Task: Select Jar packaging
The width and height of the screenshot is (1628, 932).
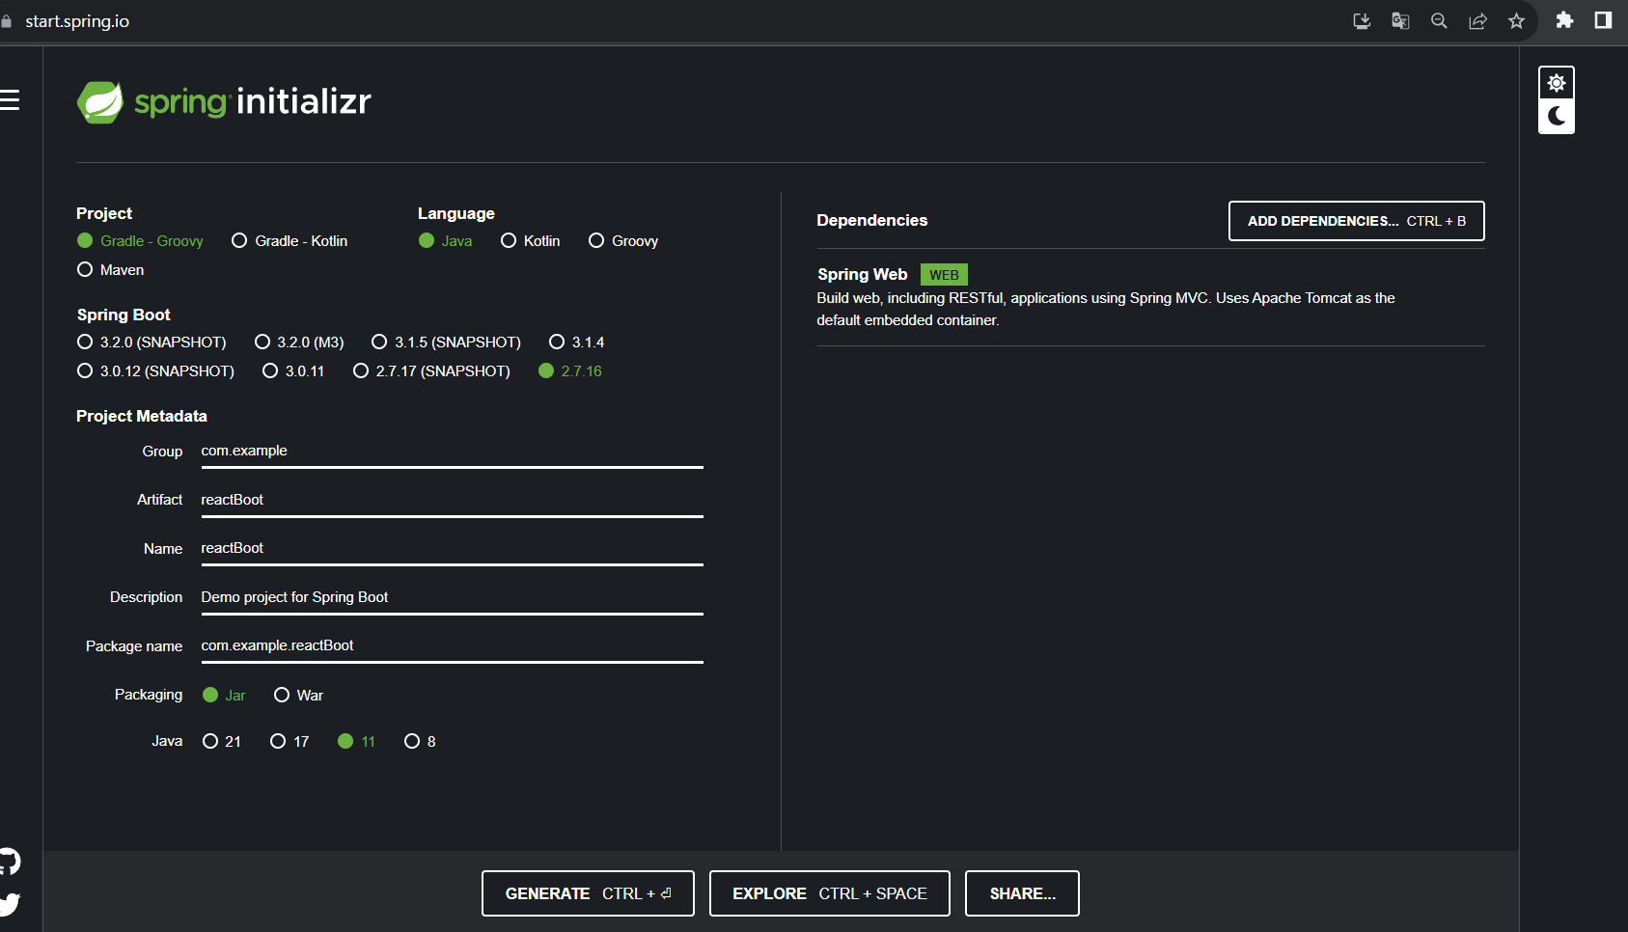Action: tap(224, 696)
